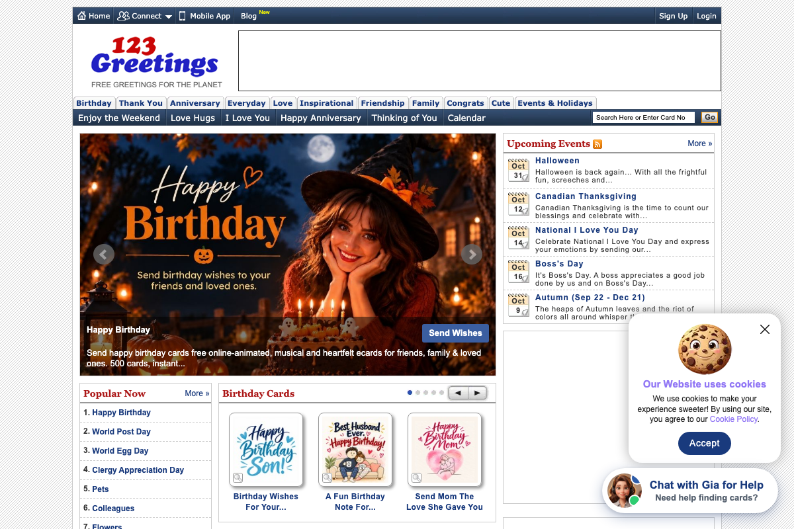Expand the Connect dropdown arrow
Image resolution: width=794 pixels, height=529 pixels.
point(169,17)
